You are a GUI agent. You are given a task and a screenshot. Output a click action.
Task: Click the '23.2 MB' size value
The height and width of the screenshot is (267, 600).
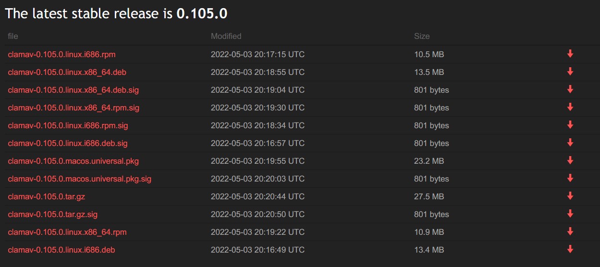click(429, 161)
